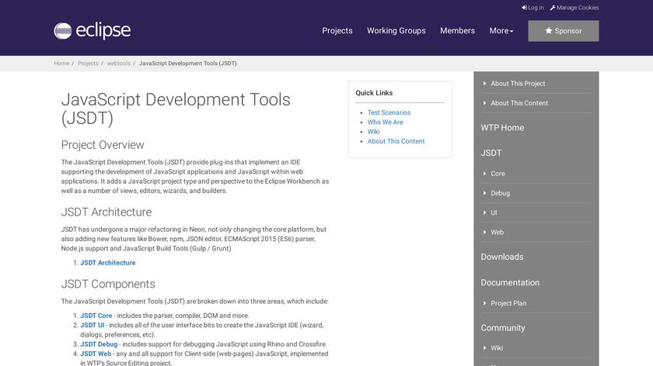The image size is (653, 366).
Task: Go to Home breadcrumb
Action: point(61,63)
